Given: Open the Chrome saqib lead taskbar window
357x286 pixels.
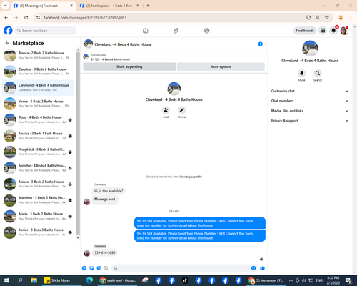Looking at the screenshot, I should click(118, 280).
